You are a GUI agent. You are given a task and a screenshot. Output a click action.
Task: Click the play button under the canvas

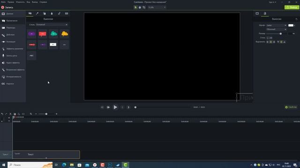pyautogui.click(x=115, y=107)
